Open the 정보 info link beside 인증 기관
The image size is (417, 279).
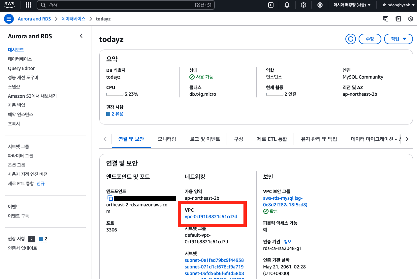tap(288, 242)
